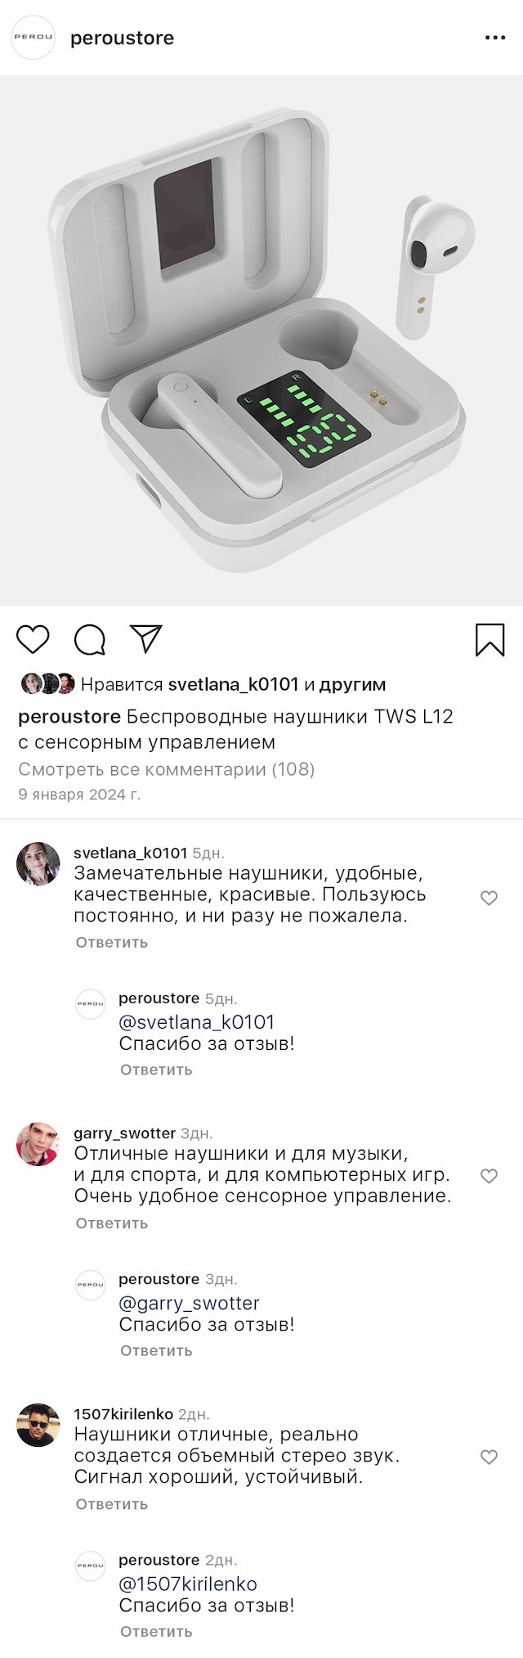Image resolution: width=523 pixels, height=1658 pixels.
Task: Like the post with the heart icon
Action: (x=33, y=639)
